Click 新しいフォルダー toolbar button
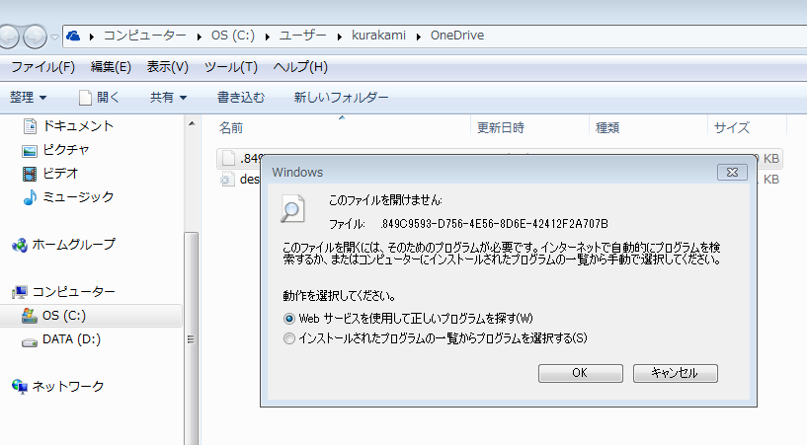 click(x=341, y=97)
